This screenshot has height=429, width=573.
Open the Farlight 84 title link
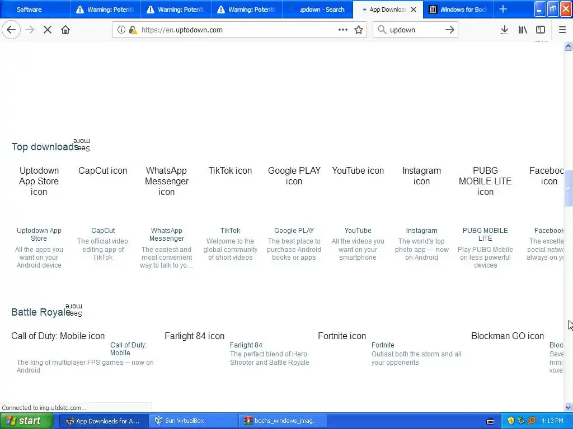coord(246,345)
